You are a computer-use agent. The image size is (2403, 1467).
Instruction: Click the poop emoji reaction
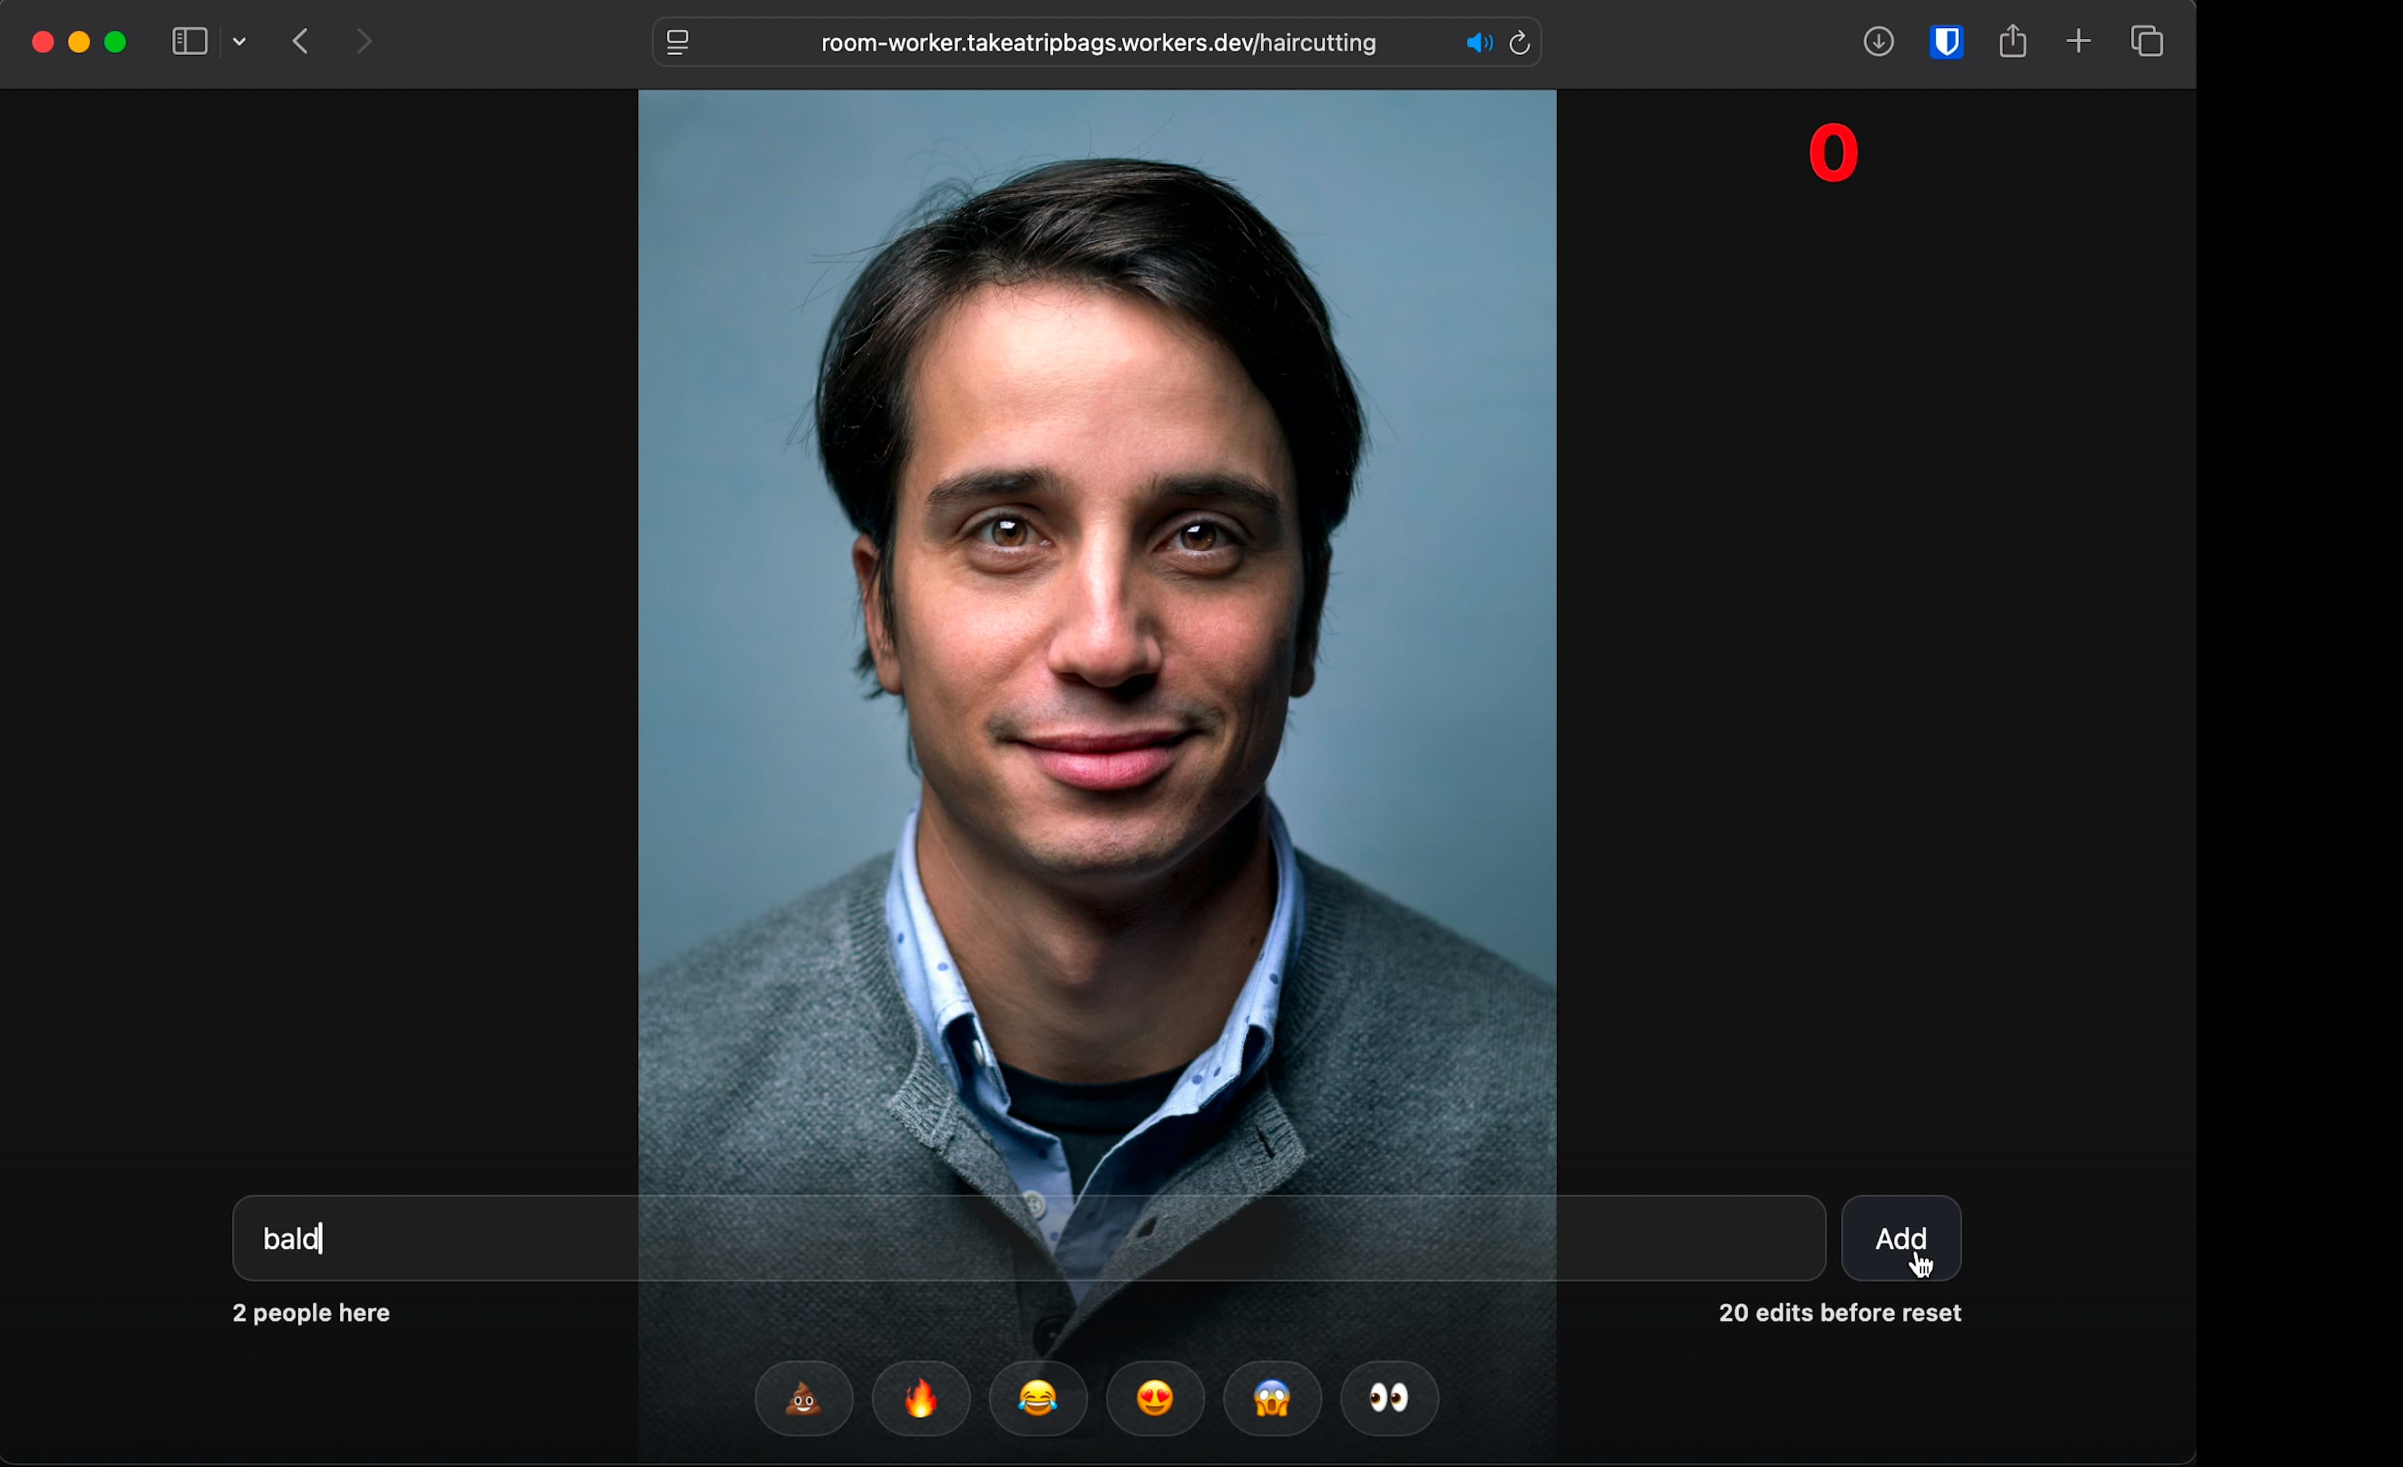804,1399
